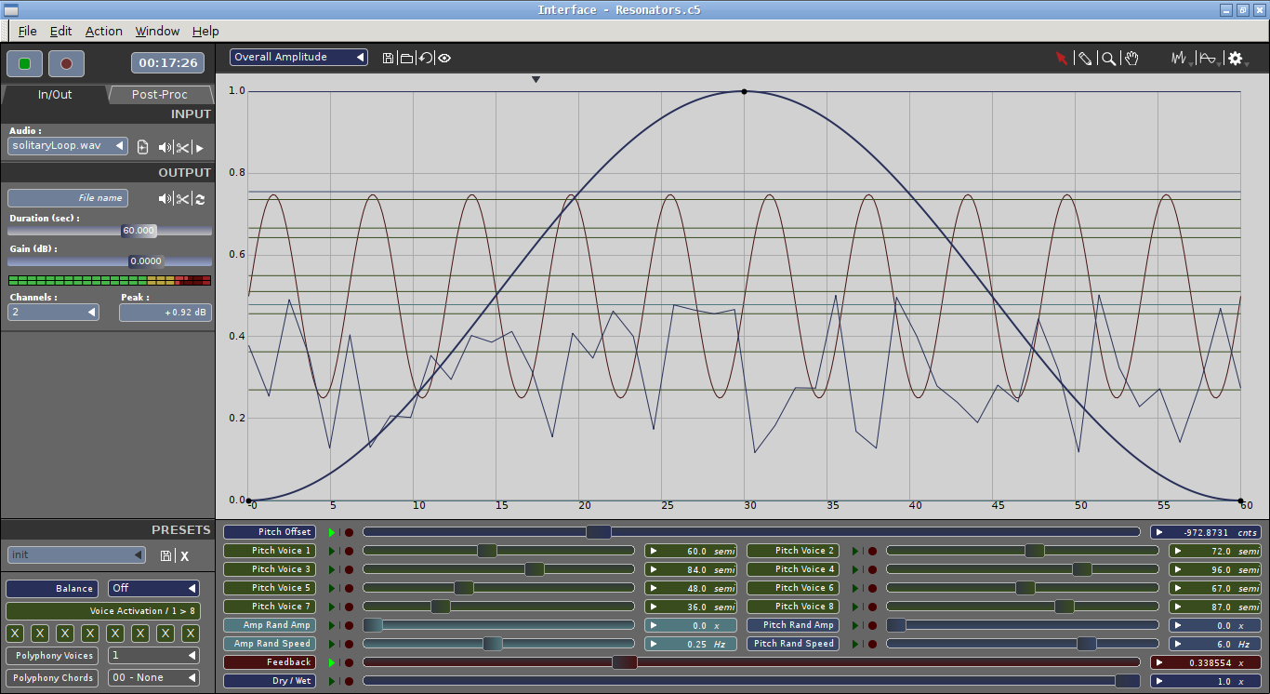Toggle playback automation for Pitch Offset

(332, 532)
